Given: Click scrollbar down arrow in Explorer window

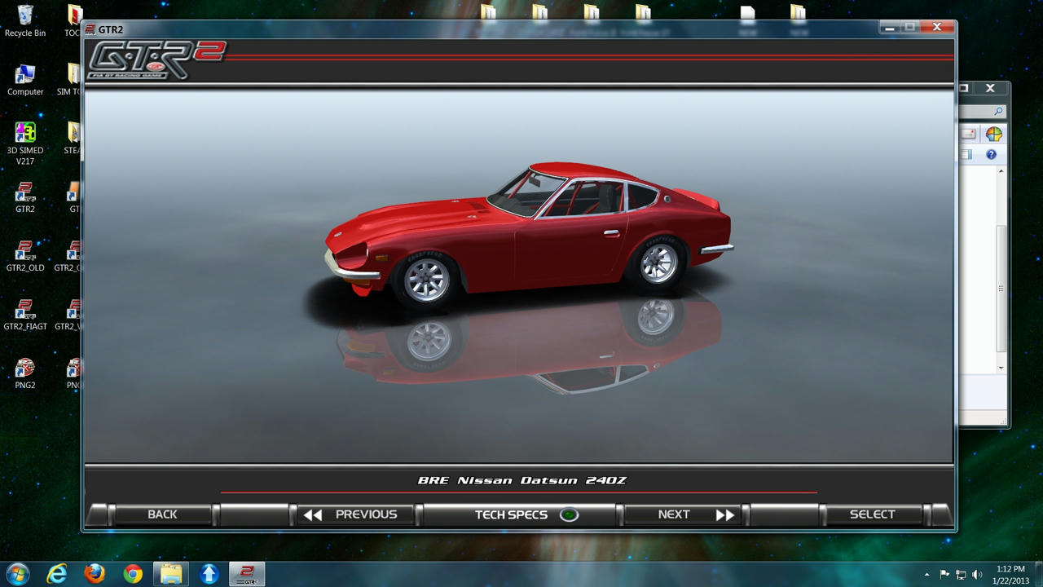Looking at the screenshot, I should pyautogui.click(x=1001, y=369).
